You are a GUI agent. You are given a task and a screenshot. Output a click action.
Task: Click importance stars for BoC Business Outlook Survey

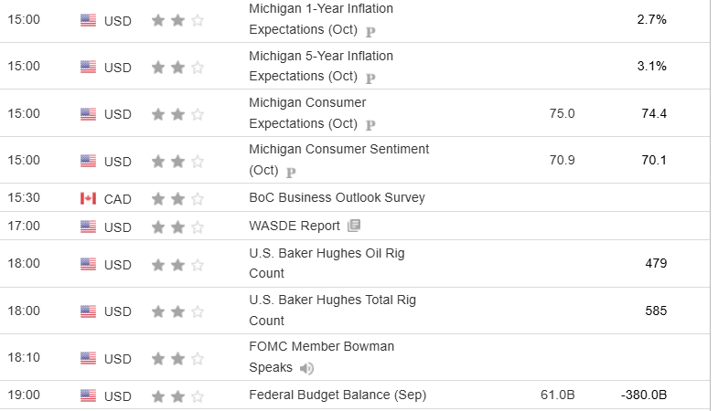click(177, 198)
